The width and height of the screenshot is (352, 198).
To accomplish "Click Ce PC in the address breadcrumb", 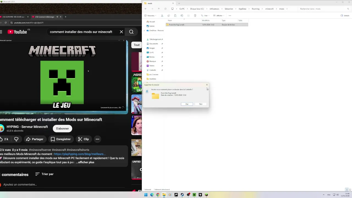I will click(182, 9).
